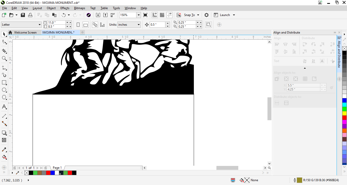Select the Interactive Fill tool
This screenshot has width=347, height=185.
pyautogui.click(x=4, y=157)
